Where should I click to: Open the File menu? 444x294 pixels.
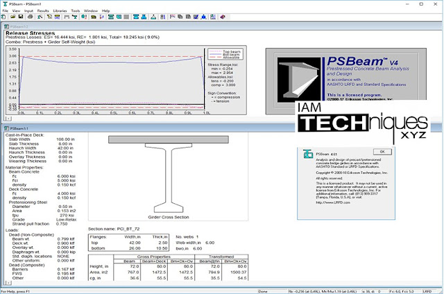pos(5,11)
